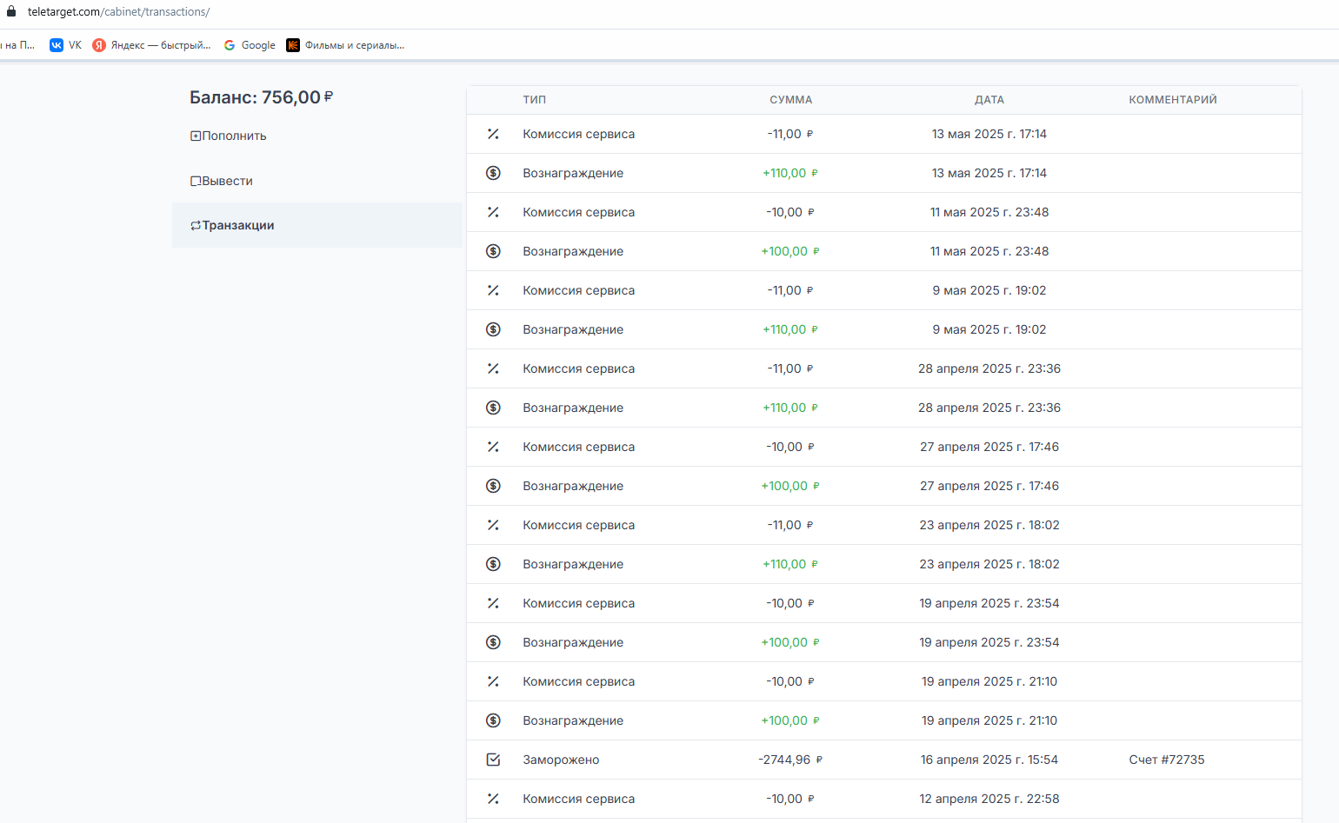Image resolution: width=1339 pixels, height=823 pixels.
Task: Click the date 16 апреля 2025 г. 15:54
Action: point(989,760)
